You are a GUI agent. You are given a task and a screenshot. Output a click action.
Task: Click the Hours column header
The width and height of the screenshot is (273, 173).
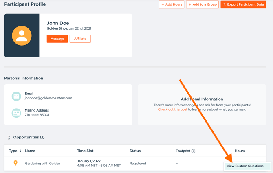pos(240,151)
